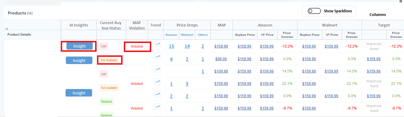Open the 14 Walmart price drops link
The image size is (404, 117).
[x=187, y=46]
